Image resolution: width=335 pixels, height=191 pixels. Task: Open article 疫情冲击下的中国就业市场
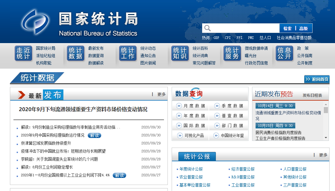point(63,151)
